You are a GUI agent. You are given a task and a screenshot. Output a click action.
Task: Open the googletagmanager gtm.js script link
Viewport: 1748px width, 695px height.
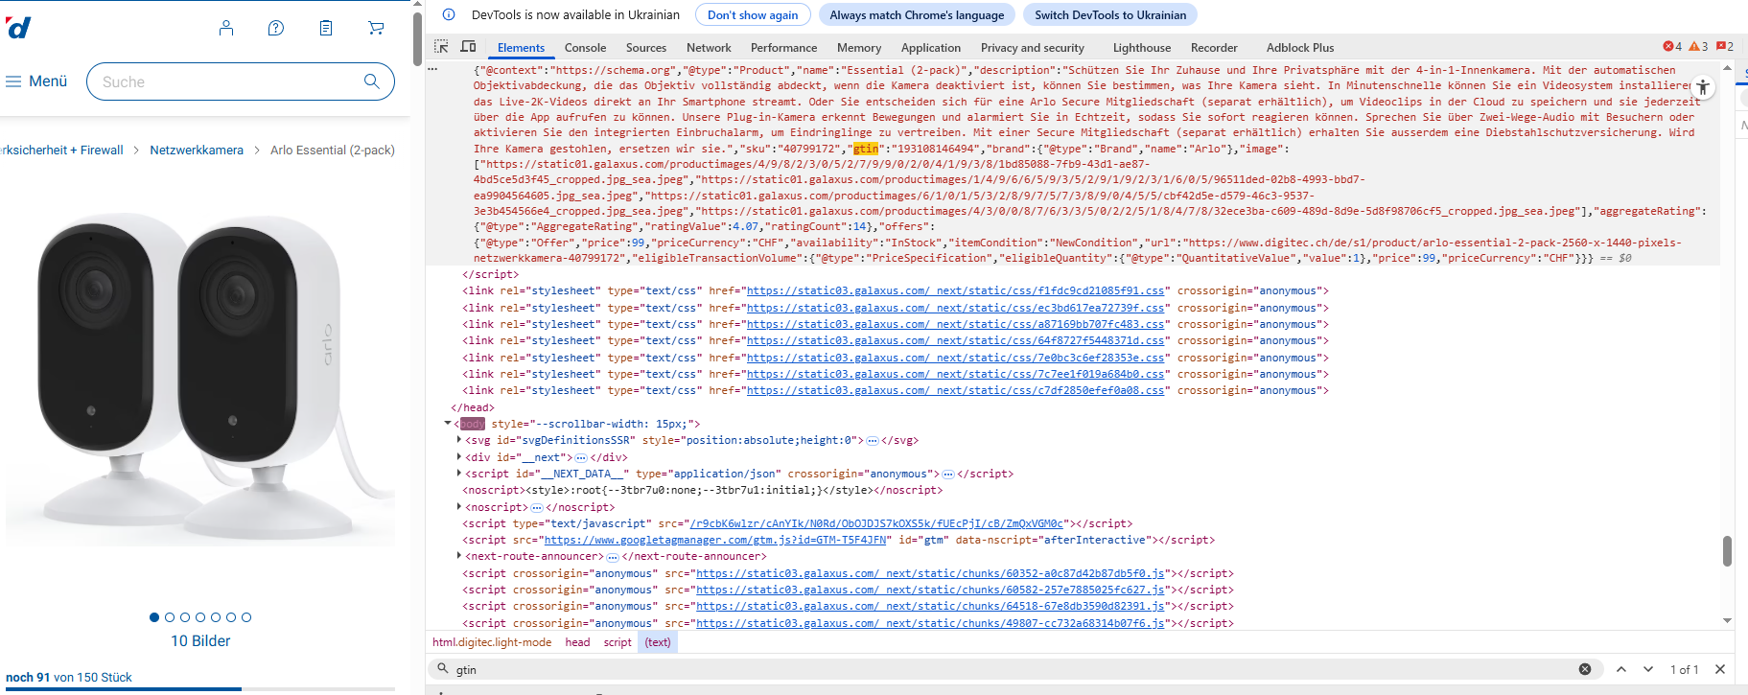tap(715, 540)
